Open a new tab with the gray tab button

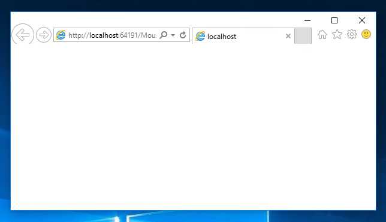[303, 36]
